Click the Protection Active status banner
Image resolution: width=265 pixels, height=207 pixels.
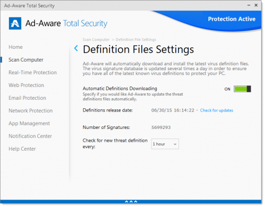click(x=232, y=19)
